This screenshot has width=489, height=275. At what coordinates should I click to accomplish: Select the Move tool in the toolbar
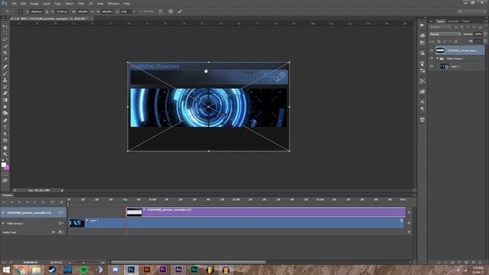tap(5, 26)
